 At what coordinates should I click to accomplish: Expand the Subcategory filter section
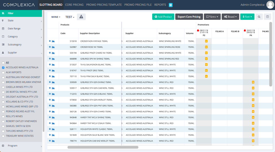point(21,45)
